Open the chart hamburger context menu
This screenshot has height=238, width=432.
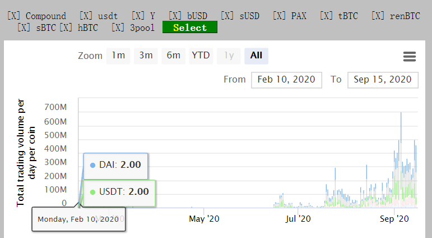coord(409,56)
